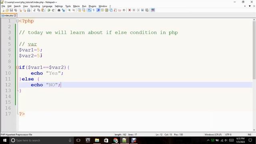
Task: Open Folder as Workspace icon
Action: pos(120,10)
